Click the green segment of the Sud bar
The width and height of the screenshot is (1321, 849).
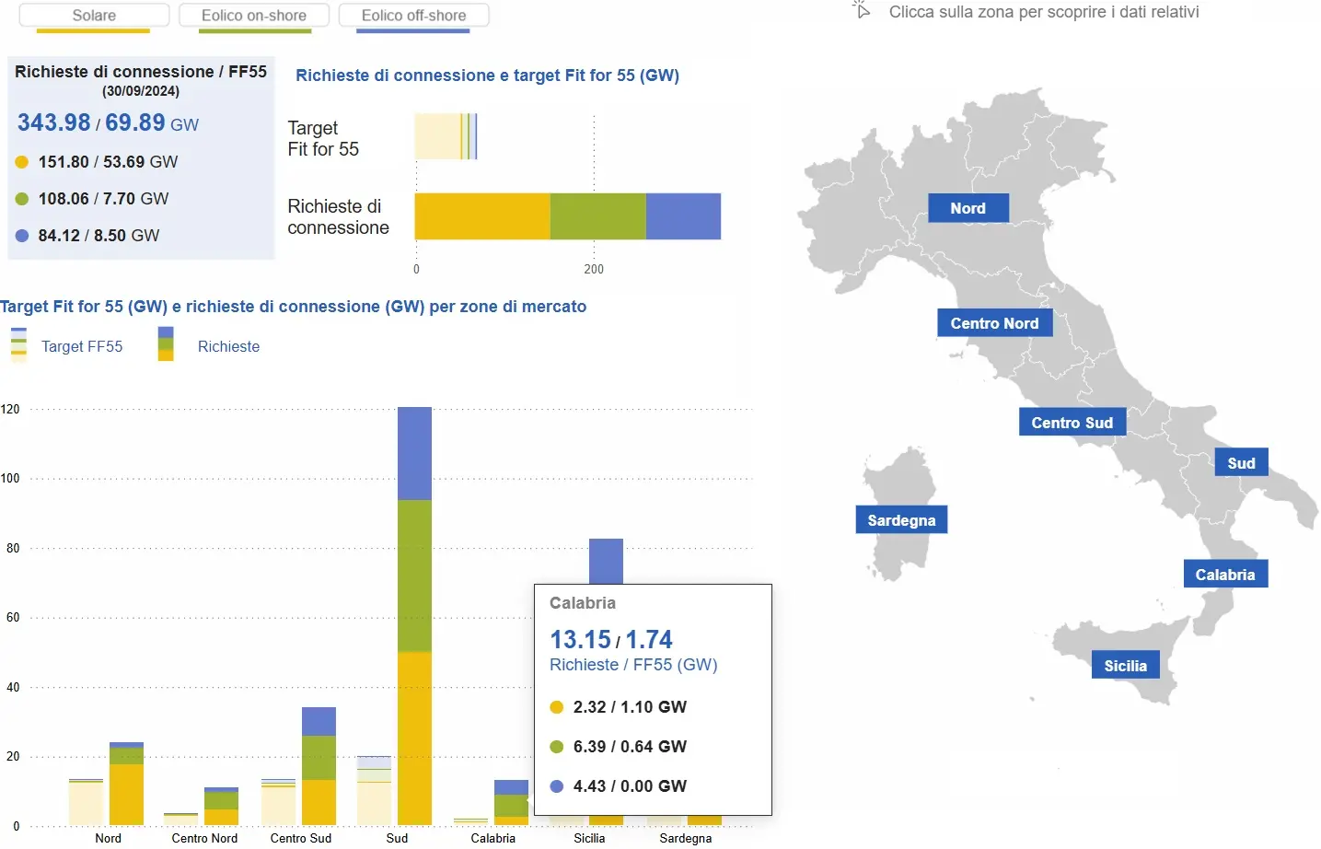[x=414, y=576]
